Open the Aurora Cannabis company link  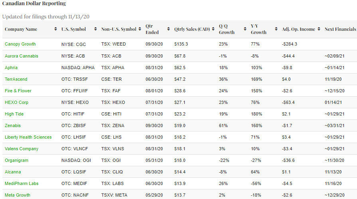(x=21, y=56)
